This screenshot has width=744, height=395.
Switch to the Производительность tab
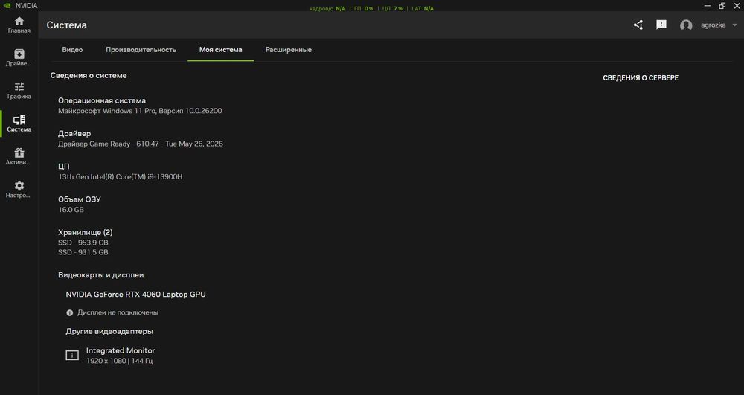point(141,49)
